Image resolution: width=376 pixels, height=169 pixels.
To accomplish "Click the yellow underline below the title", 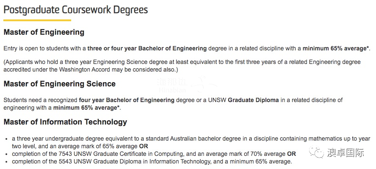I will [x=37, y=20].
